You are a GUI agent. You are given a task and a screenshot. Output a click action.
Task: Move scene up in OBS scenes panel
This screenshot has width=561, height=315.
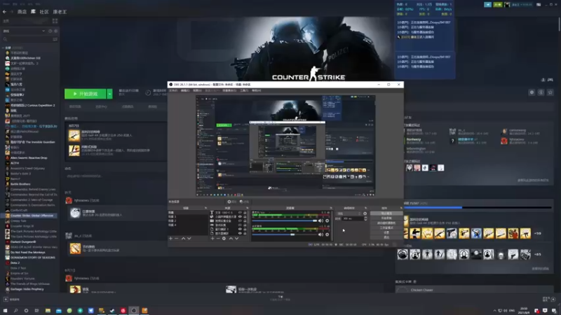click(184, 238)
